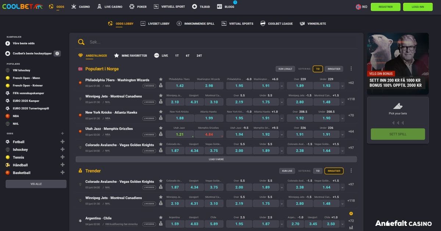Viewport: 441px width, 231px height.
Task: Switch to Innkommende spill tab
Action: click(195, 24)
